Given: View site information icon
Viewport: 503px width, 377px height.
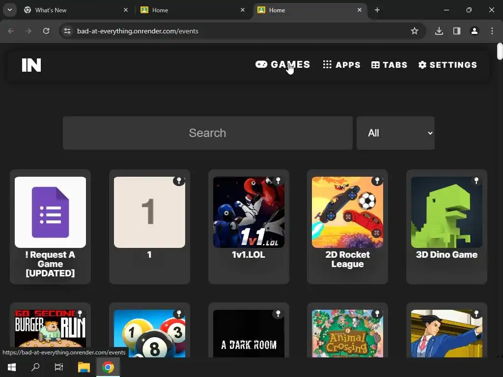Looking at the screenshot, I should coord(67,31).
